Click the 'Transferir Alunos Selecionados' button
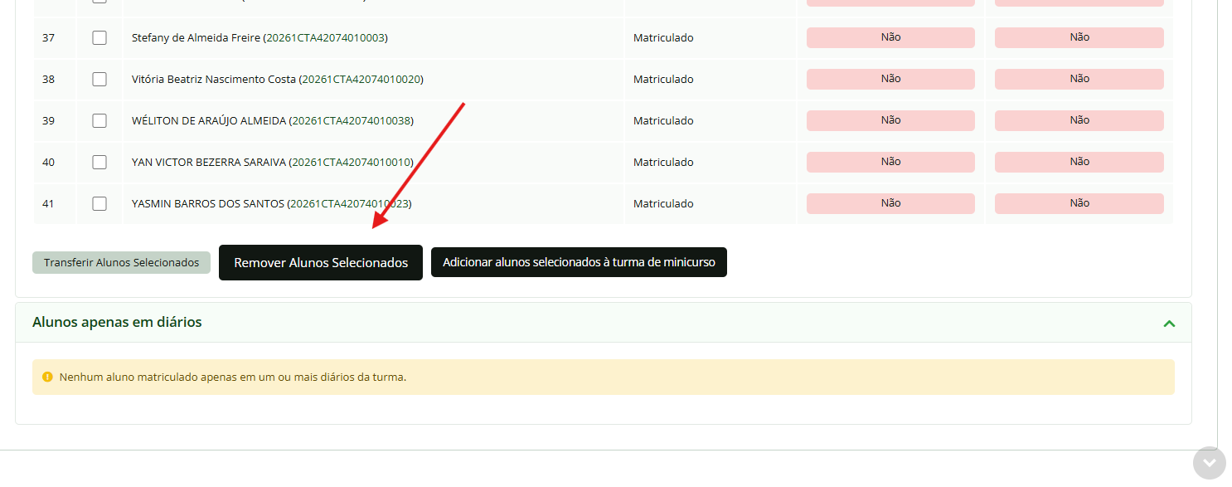1232x487 pixels. coord(121,262)
